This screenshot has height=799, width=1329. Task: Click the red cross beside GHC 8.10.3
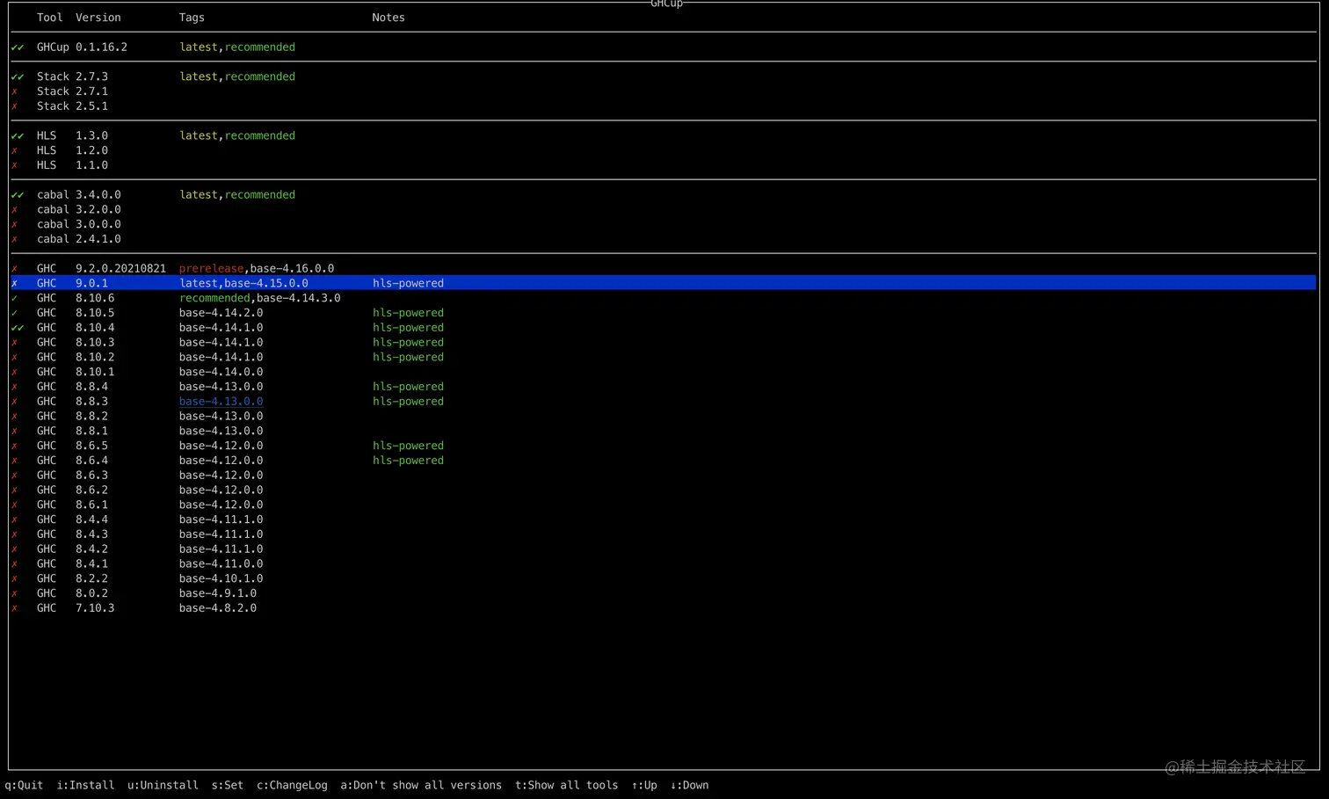[14, 343]
